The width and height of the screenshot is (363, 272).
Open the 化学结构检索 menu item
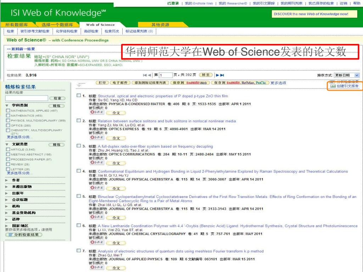[67, 31]
